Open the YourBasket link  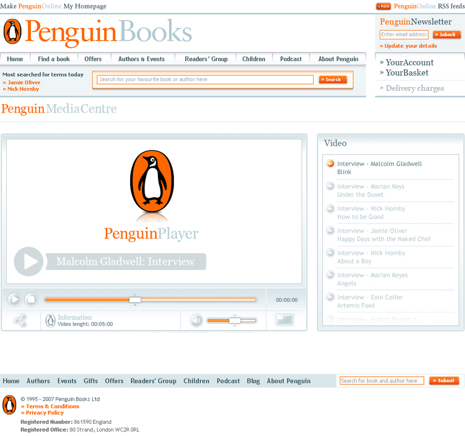pyautogui.click(x=407, y=73)
